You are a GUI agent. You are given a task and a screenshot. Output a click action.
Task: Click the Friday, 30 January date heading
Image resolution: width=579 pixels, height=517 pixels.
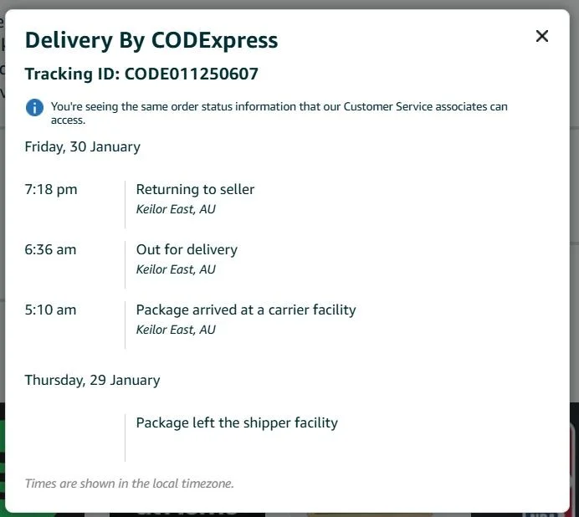(x=82, y=146)
